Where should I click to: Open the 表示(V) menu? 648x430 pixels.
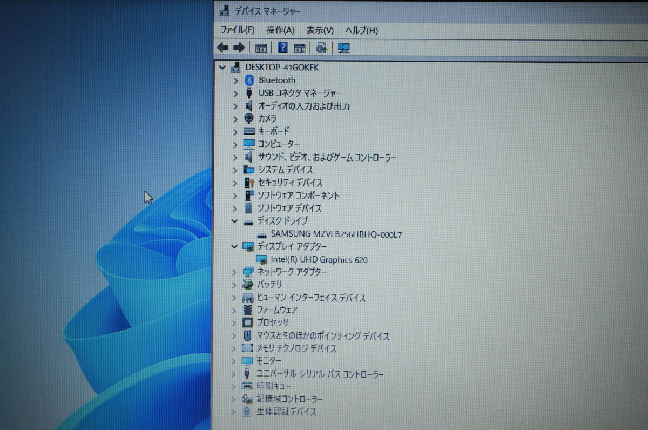click(x=320, y=30)
